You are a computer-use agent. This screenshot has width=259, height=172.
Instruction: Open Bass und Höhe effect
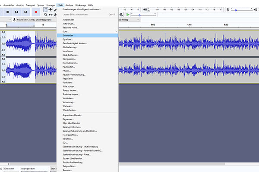87,28
